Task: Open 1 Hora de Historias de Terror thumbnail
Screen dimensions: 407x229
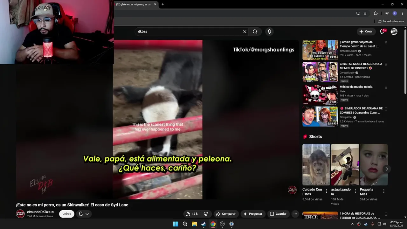Action: tap(320, 215)
